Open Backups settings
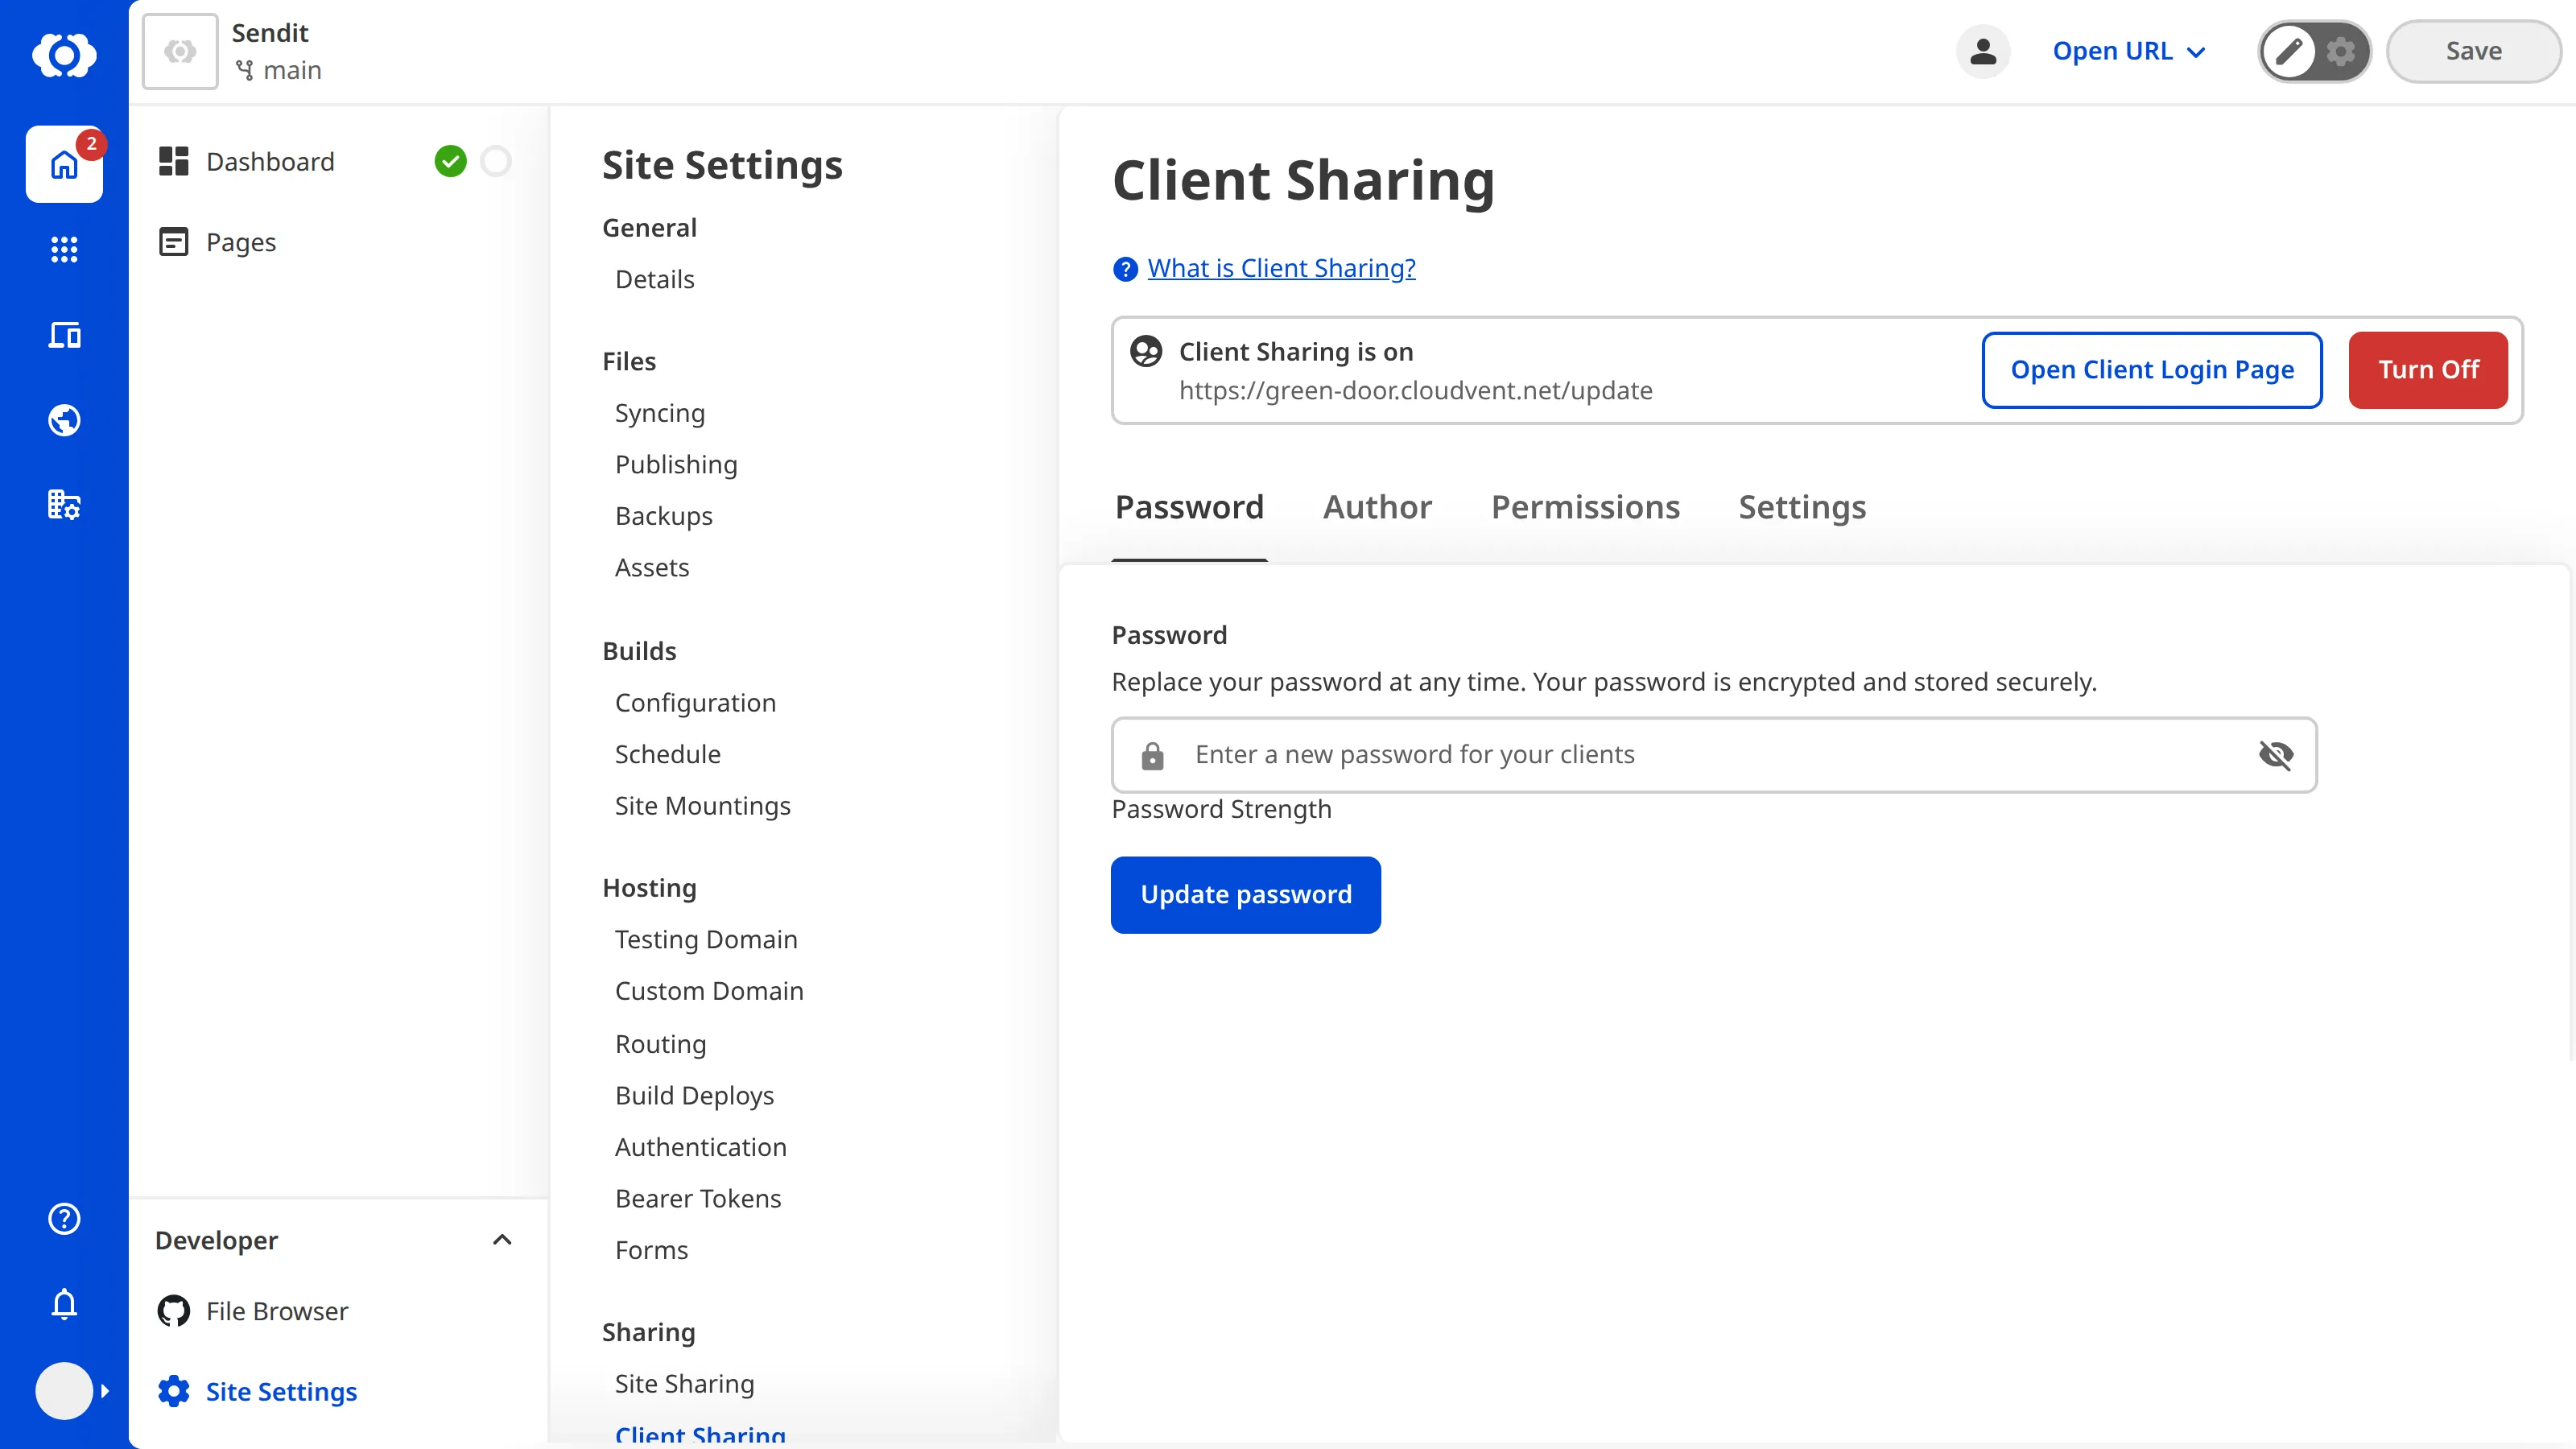Image resolution: width=2576 pixels, height=1449 pixels. pos(663,516)
